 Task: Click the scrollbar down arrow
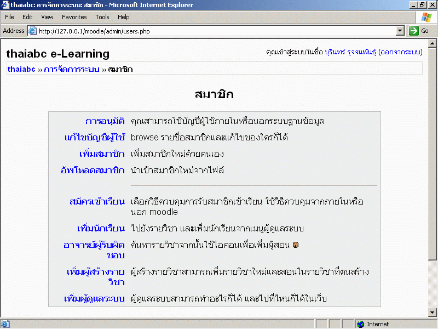(x=433, y=313)
